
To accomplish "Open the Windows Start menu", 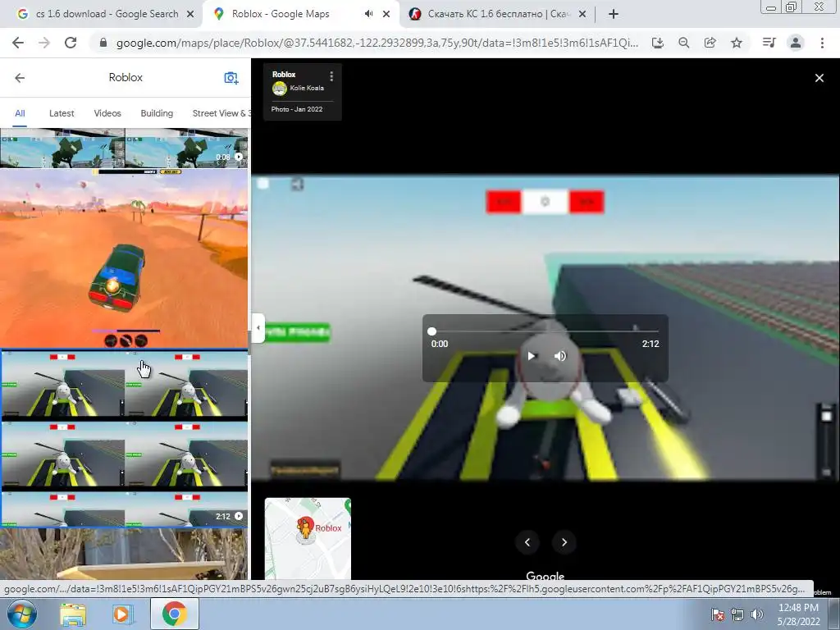I will click(21, 614).
